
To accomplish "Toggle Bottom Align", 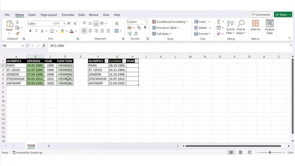I will pos(96,24).
